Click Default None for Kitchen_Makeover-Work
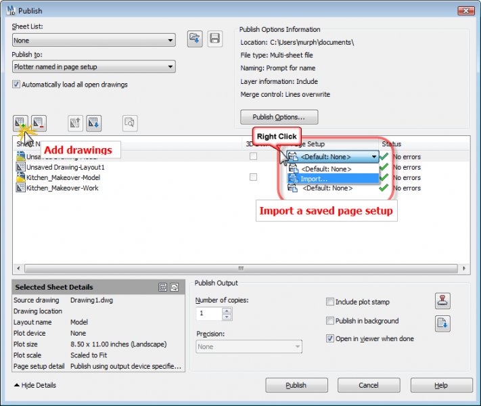Viewport: 481px width, 406px height. click(x=327, y=188)
